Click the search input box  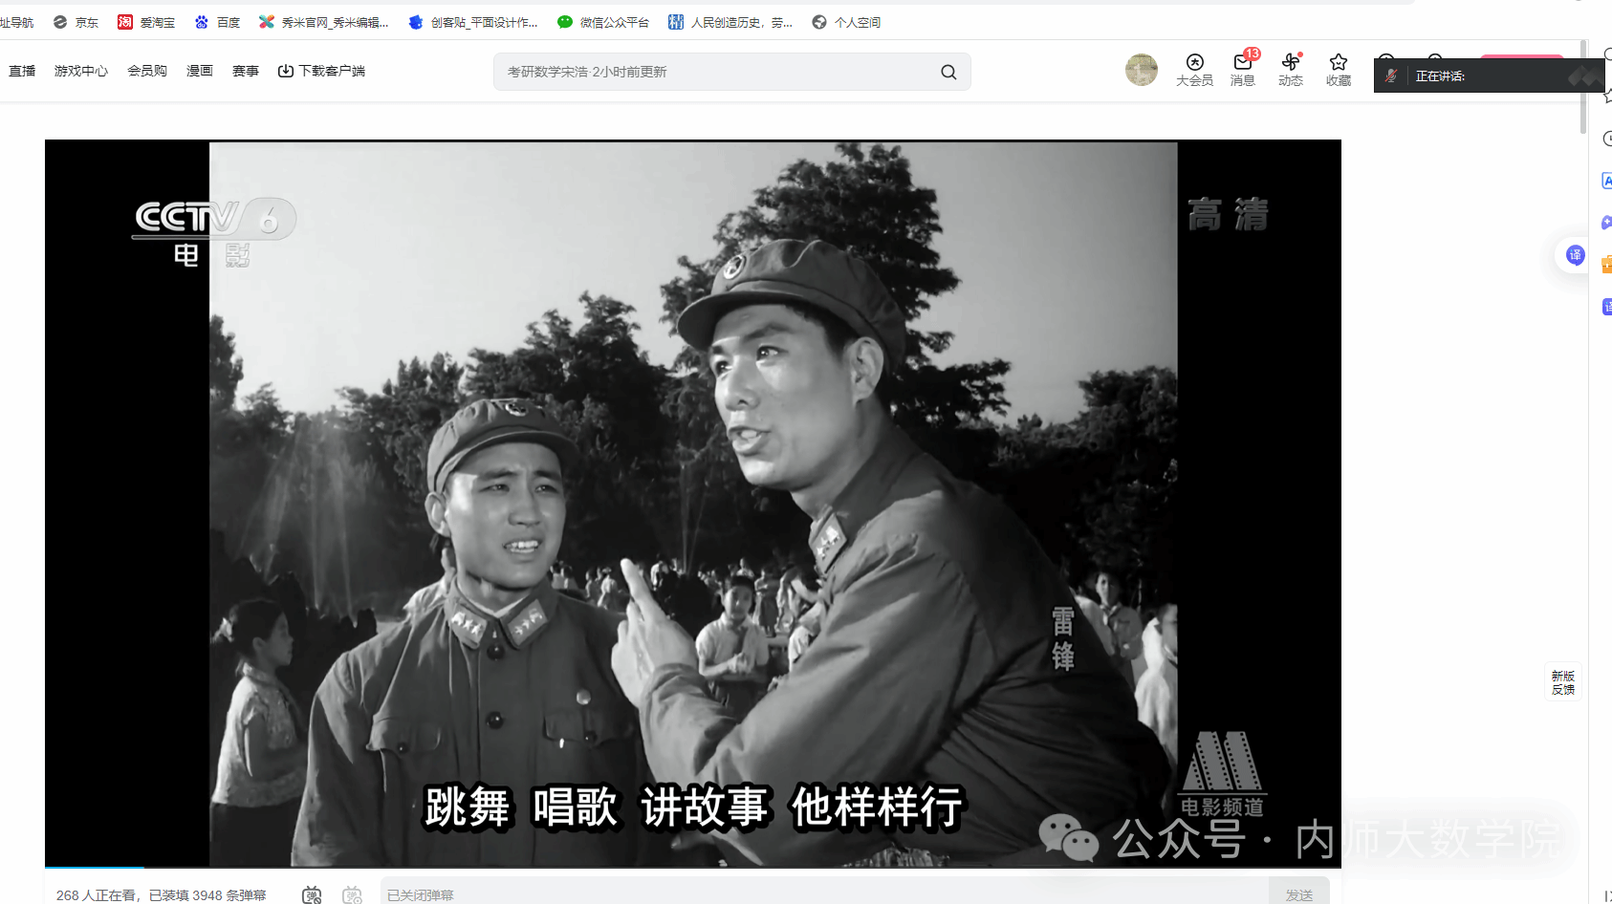coord(717,72)
